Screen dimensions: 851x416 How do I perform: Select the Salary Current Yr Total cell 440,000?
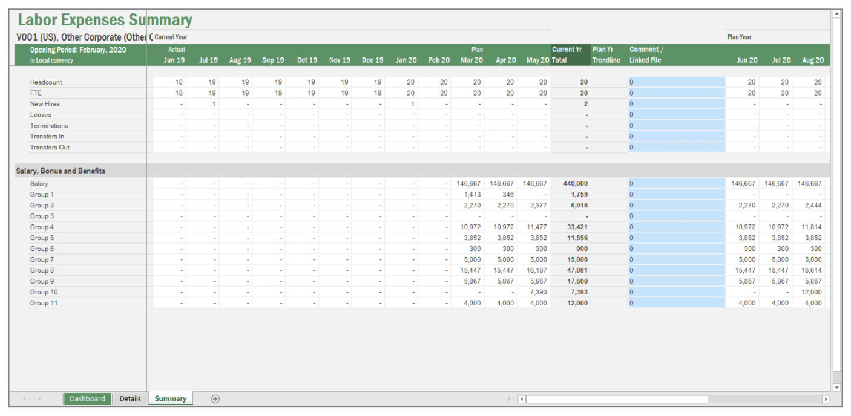(571, 184)
